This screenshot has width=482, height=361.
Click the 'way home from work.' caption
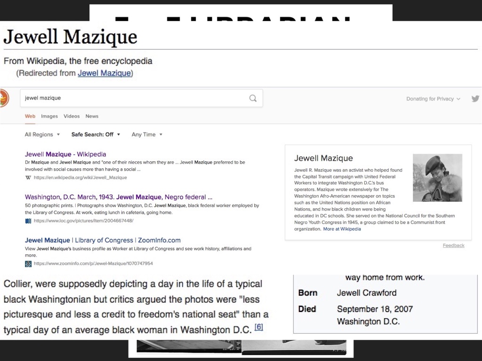pyautogui.click(x=385, y=277)
